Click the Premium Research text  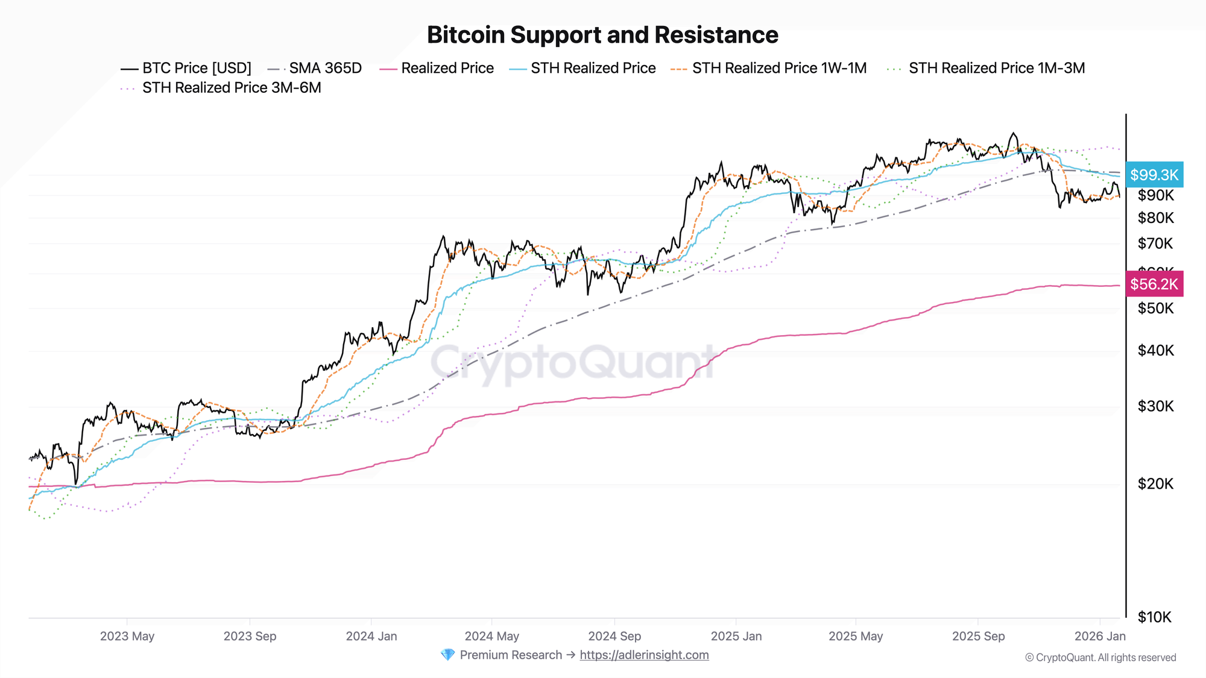pyautogui.click(x=510, y=655)
